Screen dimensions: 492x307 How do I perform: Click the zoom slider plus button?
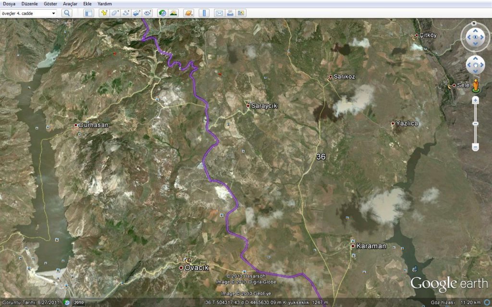[475, 101]
